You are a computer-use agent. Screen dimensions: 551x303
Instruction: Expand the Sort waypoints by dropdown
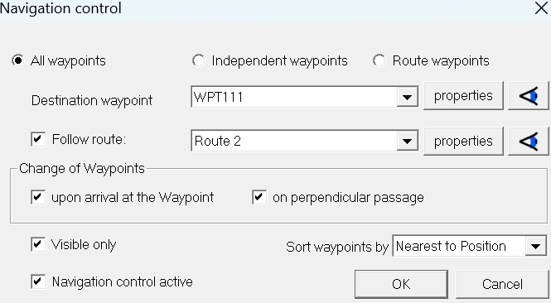point(535,246)
